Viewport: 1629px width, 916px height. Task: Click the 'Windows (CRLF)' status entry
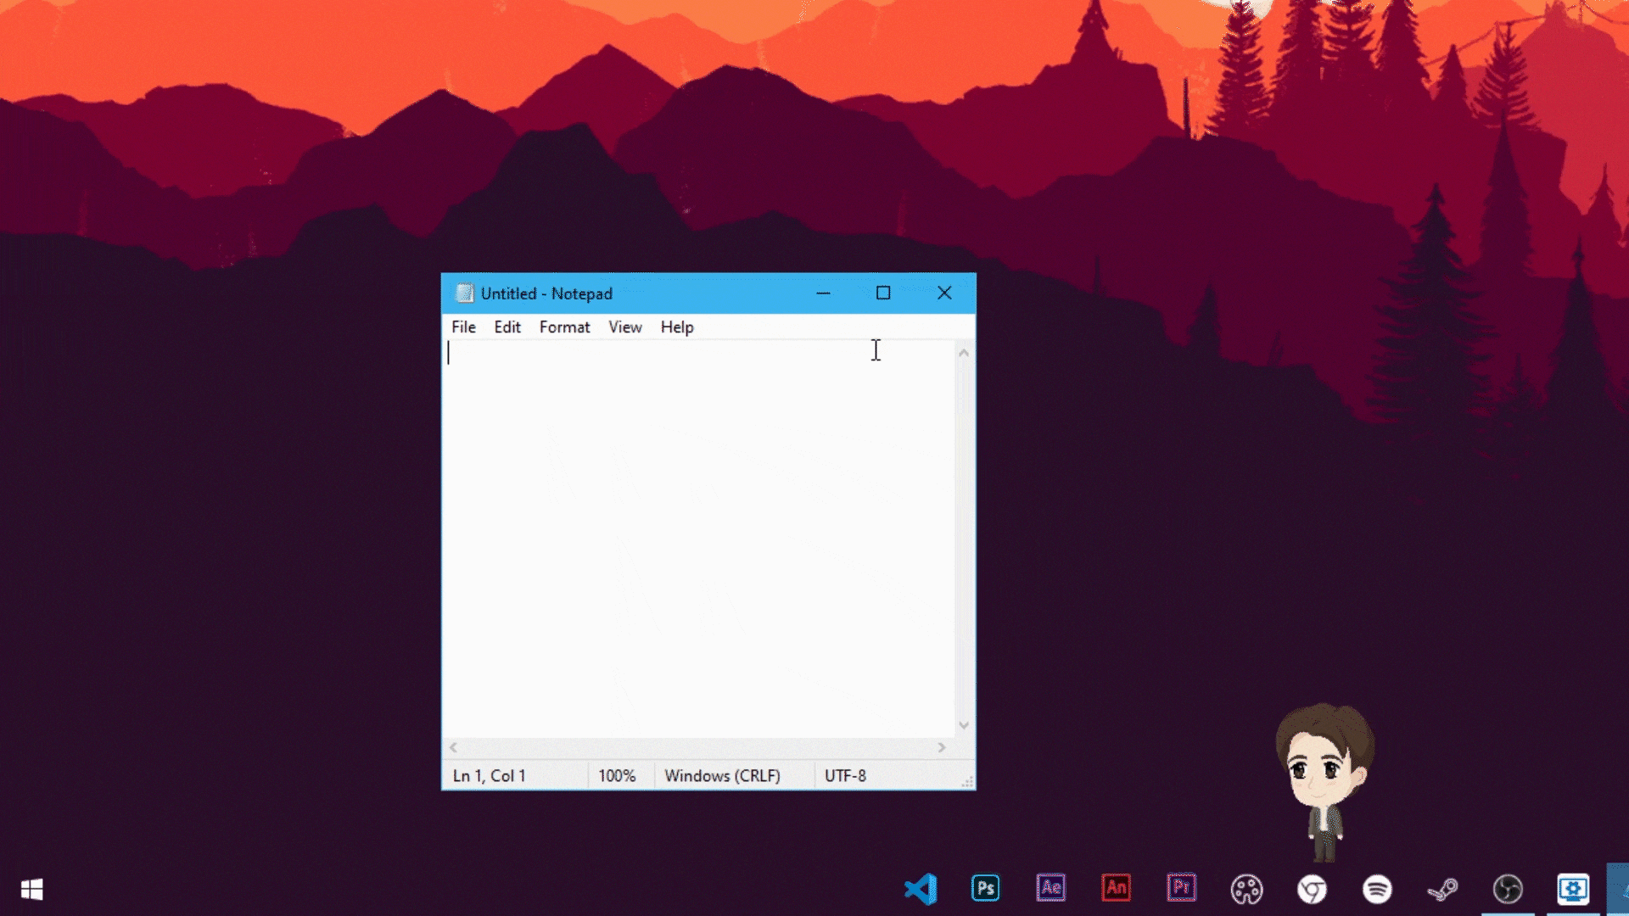tap(722, 776)
